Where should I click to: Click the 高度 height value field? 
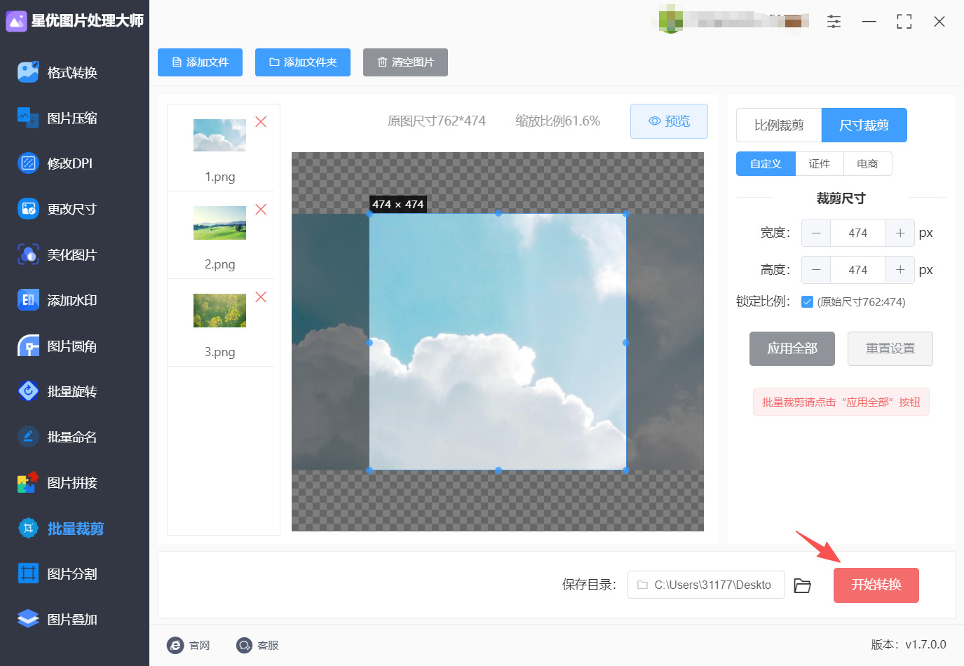click(x=858, y=270)
